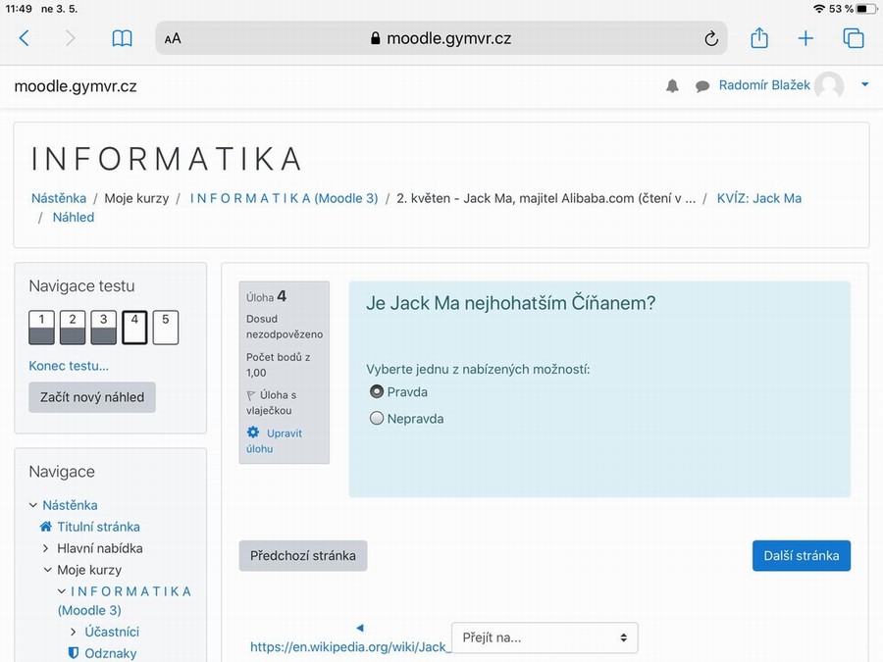The width and height of the screenshot is (883, 662).
Task: Open Nástěnka breadcrumb link
Action: coord(59,198)
